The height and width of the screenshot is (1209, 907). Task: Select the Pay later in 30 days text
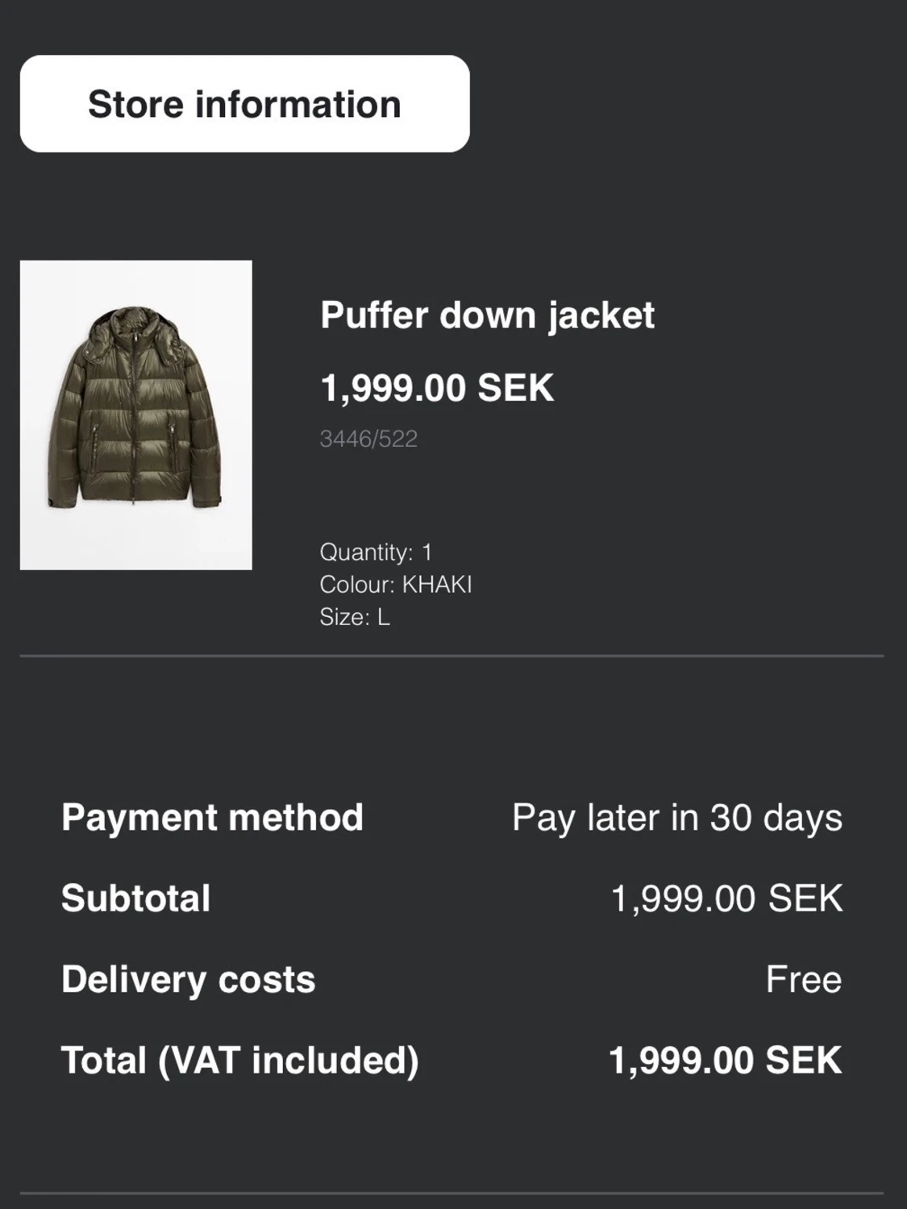676,818
